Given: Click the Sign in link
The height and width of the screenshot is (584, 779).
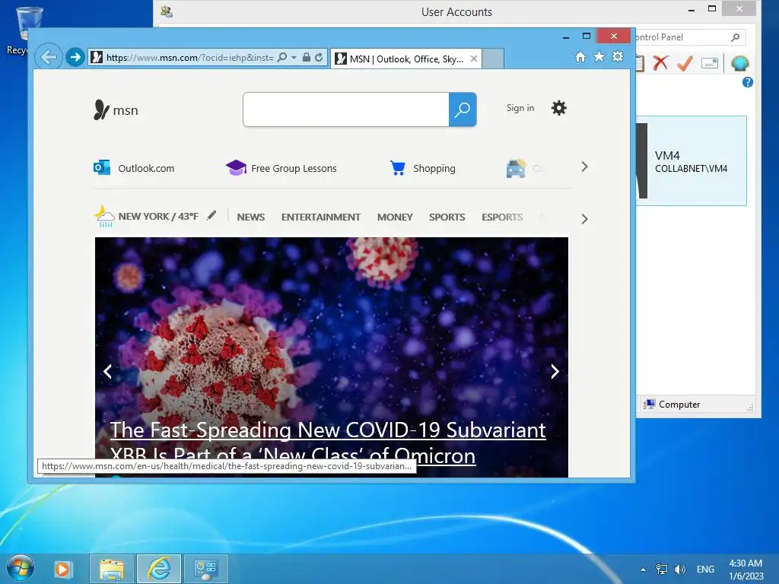Looking at the screenshot, I should [x=520, y=108].
